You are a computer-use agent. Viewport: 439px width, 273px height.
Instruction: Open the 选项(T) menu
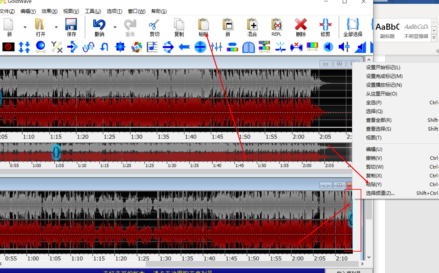pos(114,11)
